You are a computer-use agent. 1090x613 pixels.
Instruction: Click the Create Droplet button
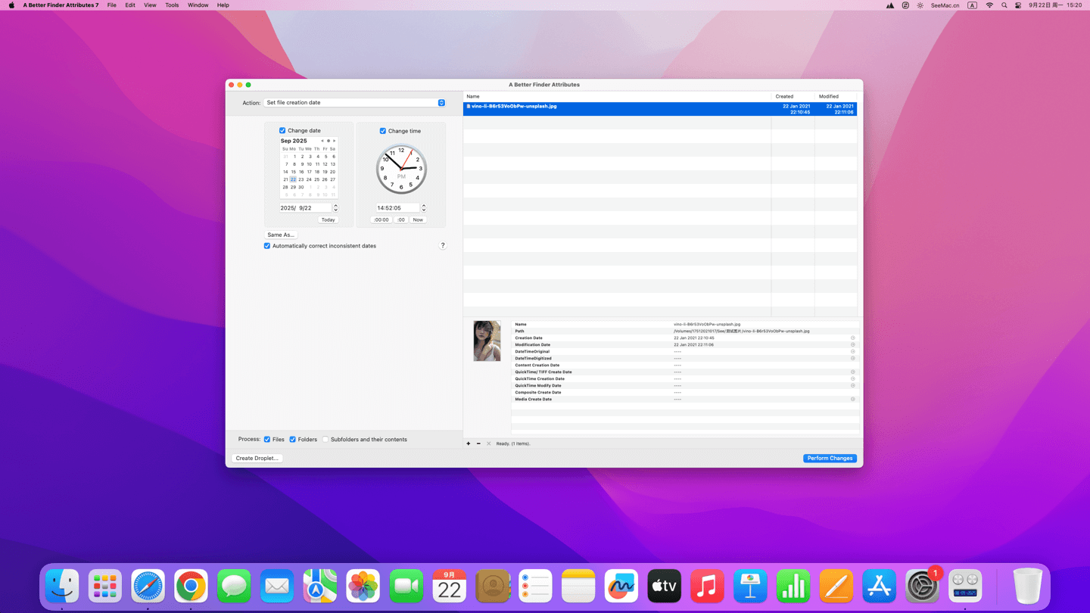click(257, 459)
